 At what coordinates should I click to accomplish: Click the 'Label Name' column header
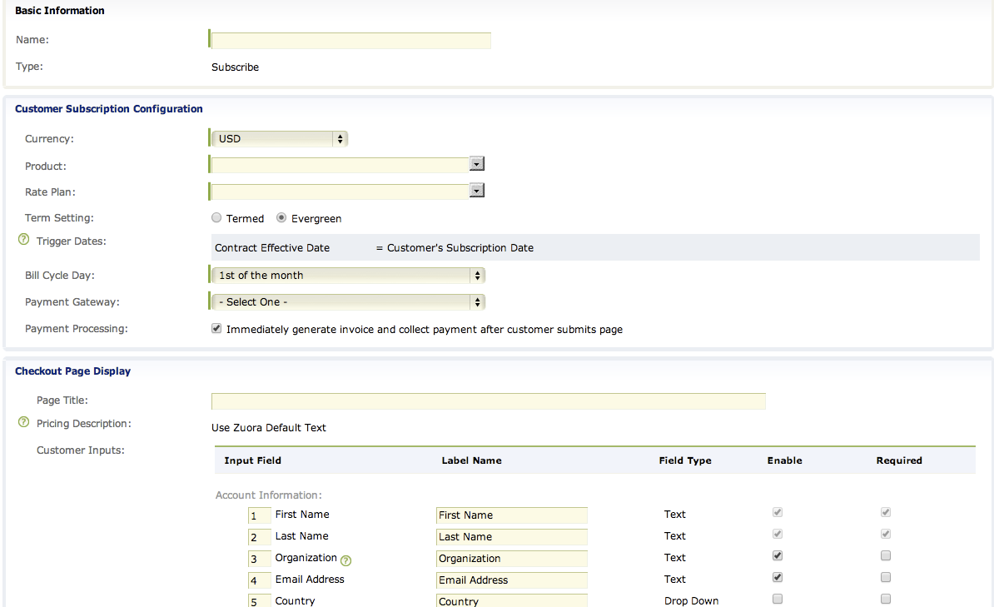(472, 460)
